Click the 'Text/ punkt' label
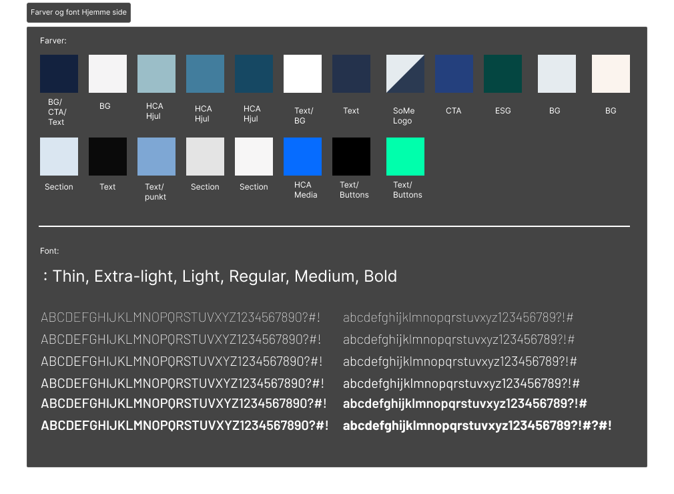 [155, 192]
